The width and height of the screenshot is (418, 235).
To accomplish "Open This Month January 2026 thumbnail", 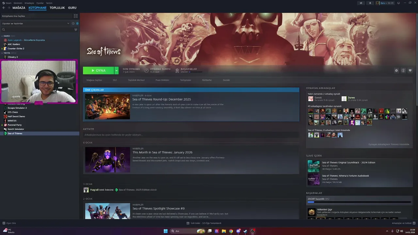I will [107, 160].
